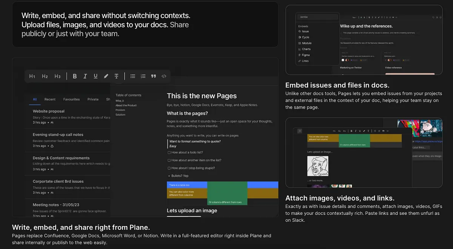This screenshot has height=249, width=453.
Task: Insert a numbered list
Action: (x=143, y=76)
